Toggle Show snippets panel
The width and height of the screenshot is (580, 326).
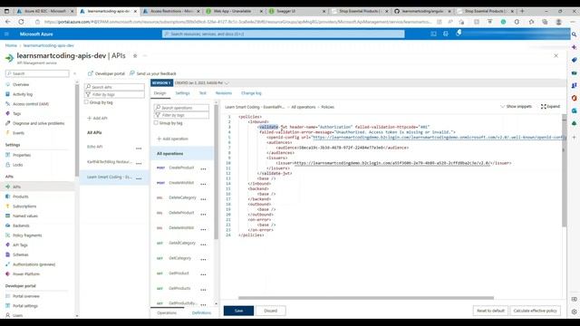click(x=516, y=107)
